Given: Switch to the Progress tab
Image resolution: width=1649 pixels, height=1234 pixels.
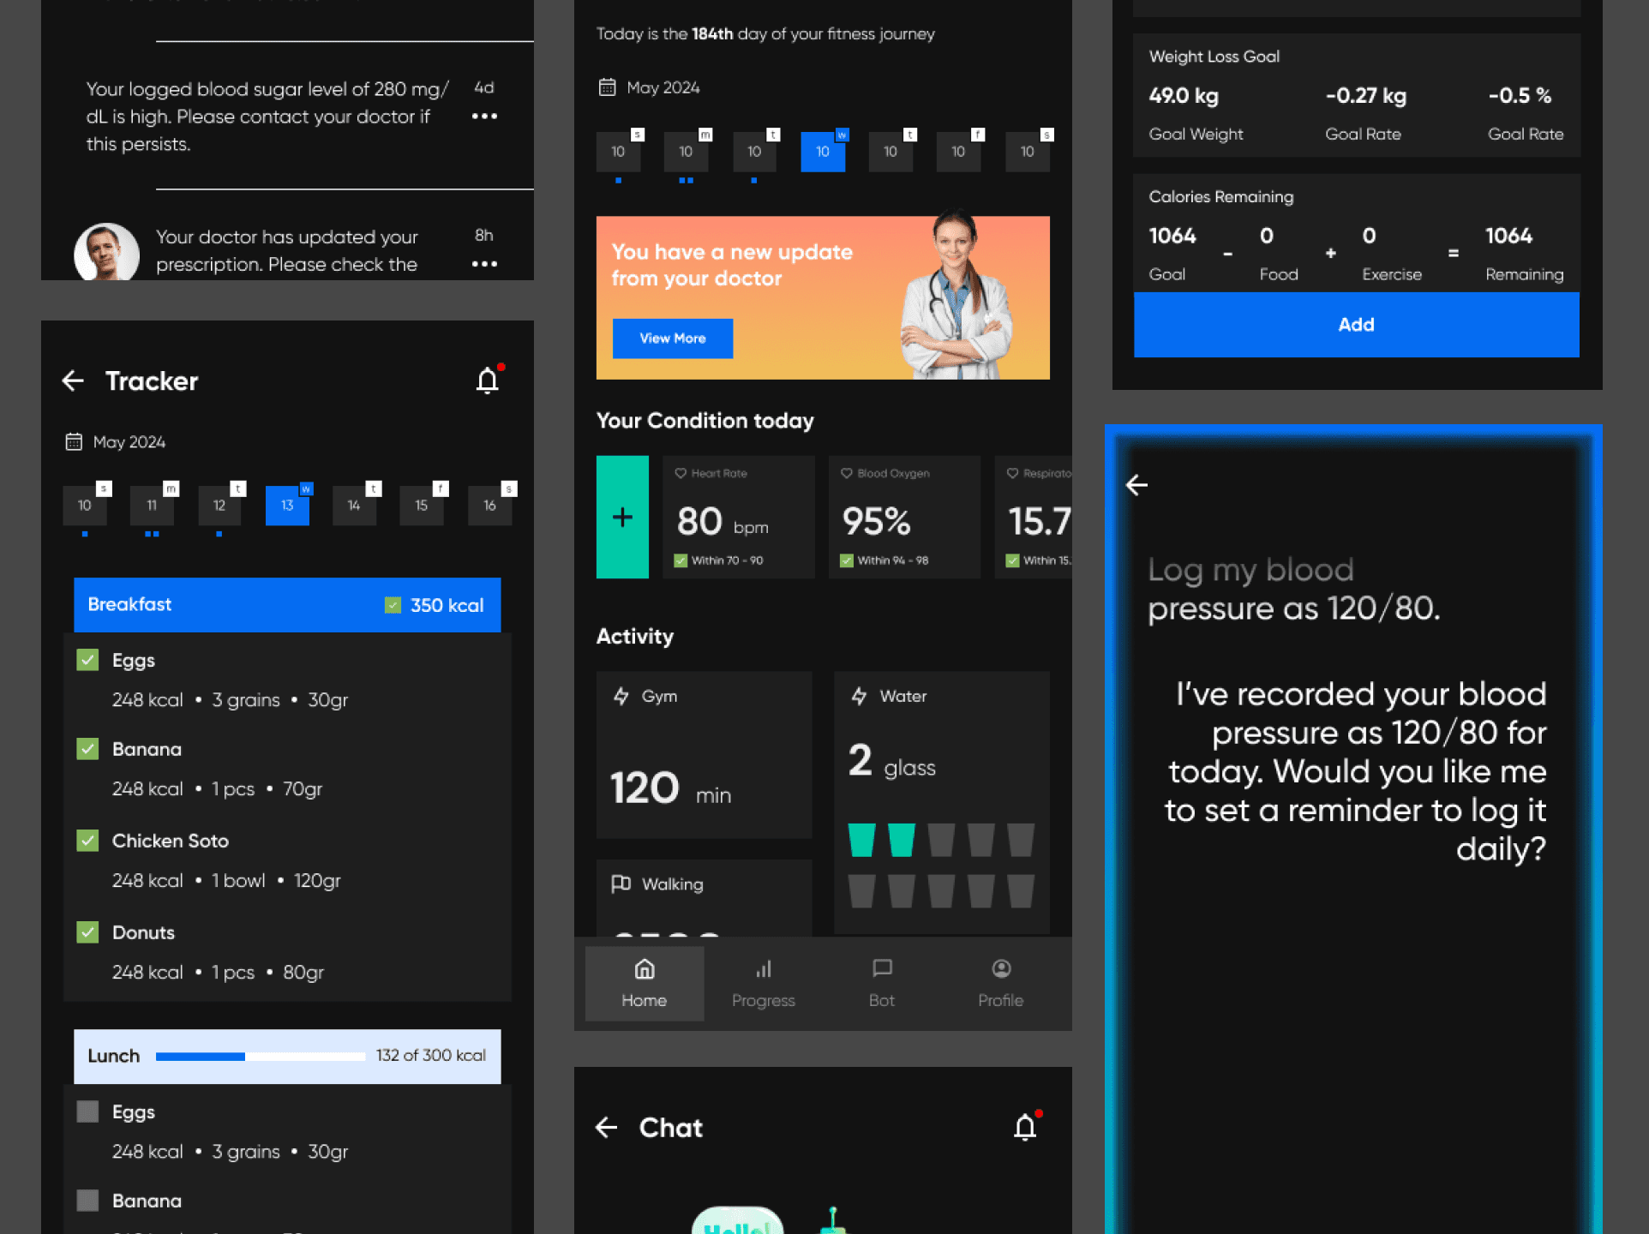Looking at the screenshot, I should tap(763, 983).
